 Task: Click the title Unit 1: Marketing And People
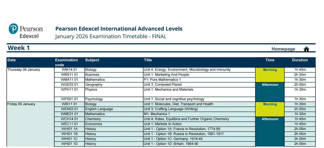pos(166,75)
